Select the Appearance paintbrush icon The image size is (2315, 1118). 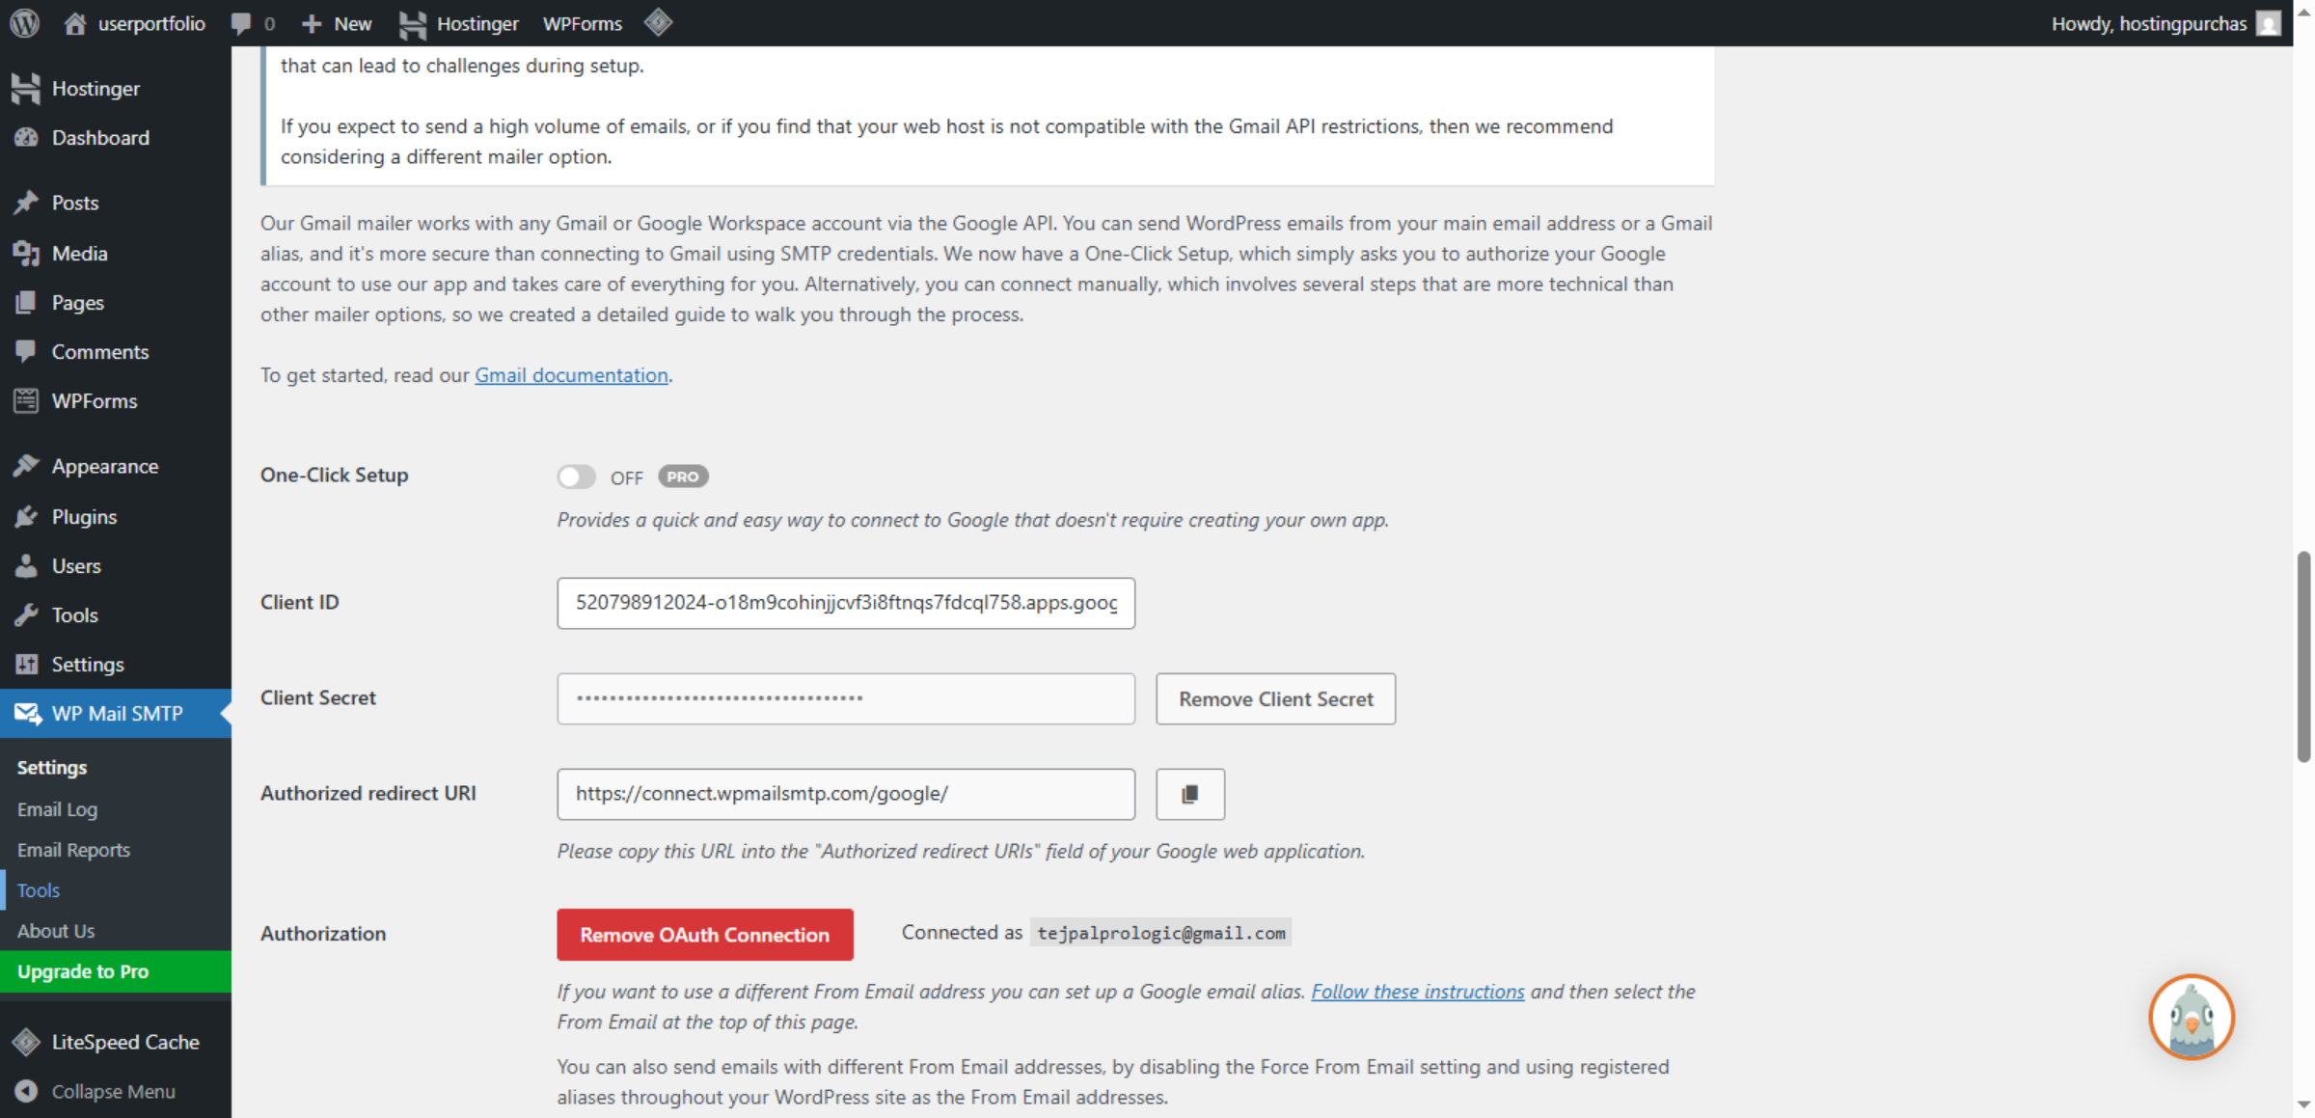[26, 465]
